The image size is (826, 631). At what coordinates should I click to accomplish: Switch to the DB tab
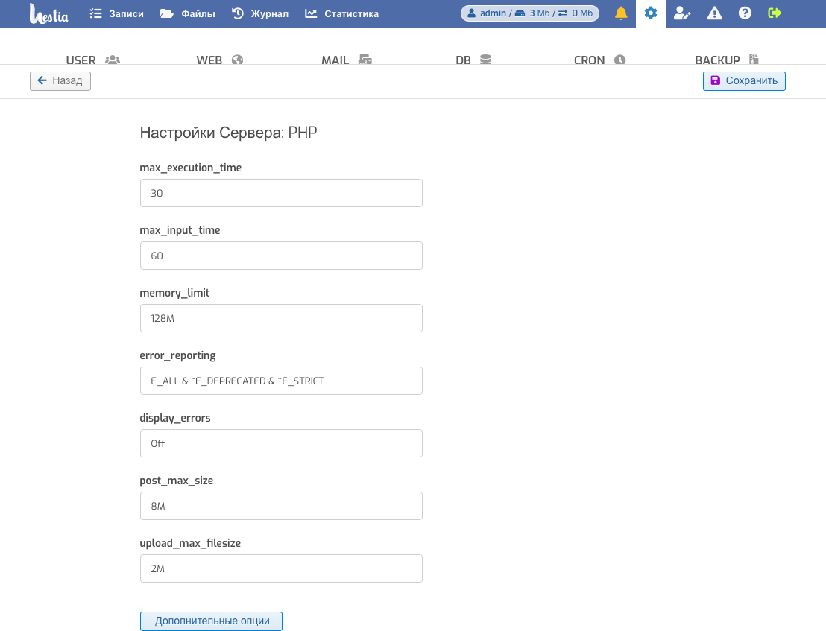[x=473, y=60]
